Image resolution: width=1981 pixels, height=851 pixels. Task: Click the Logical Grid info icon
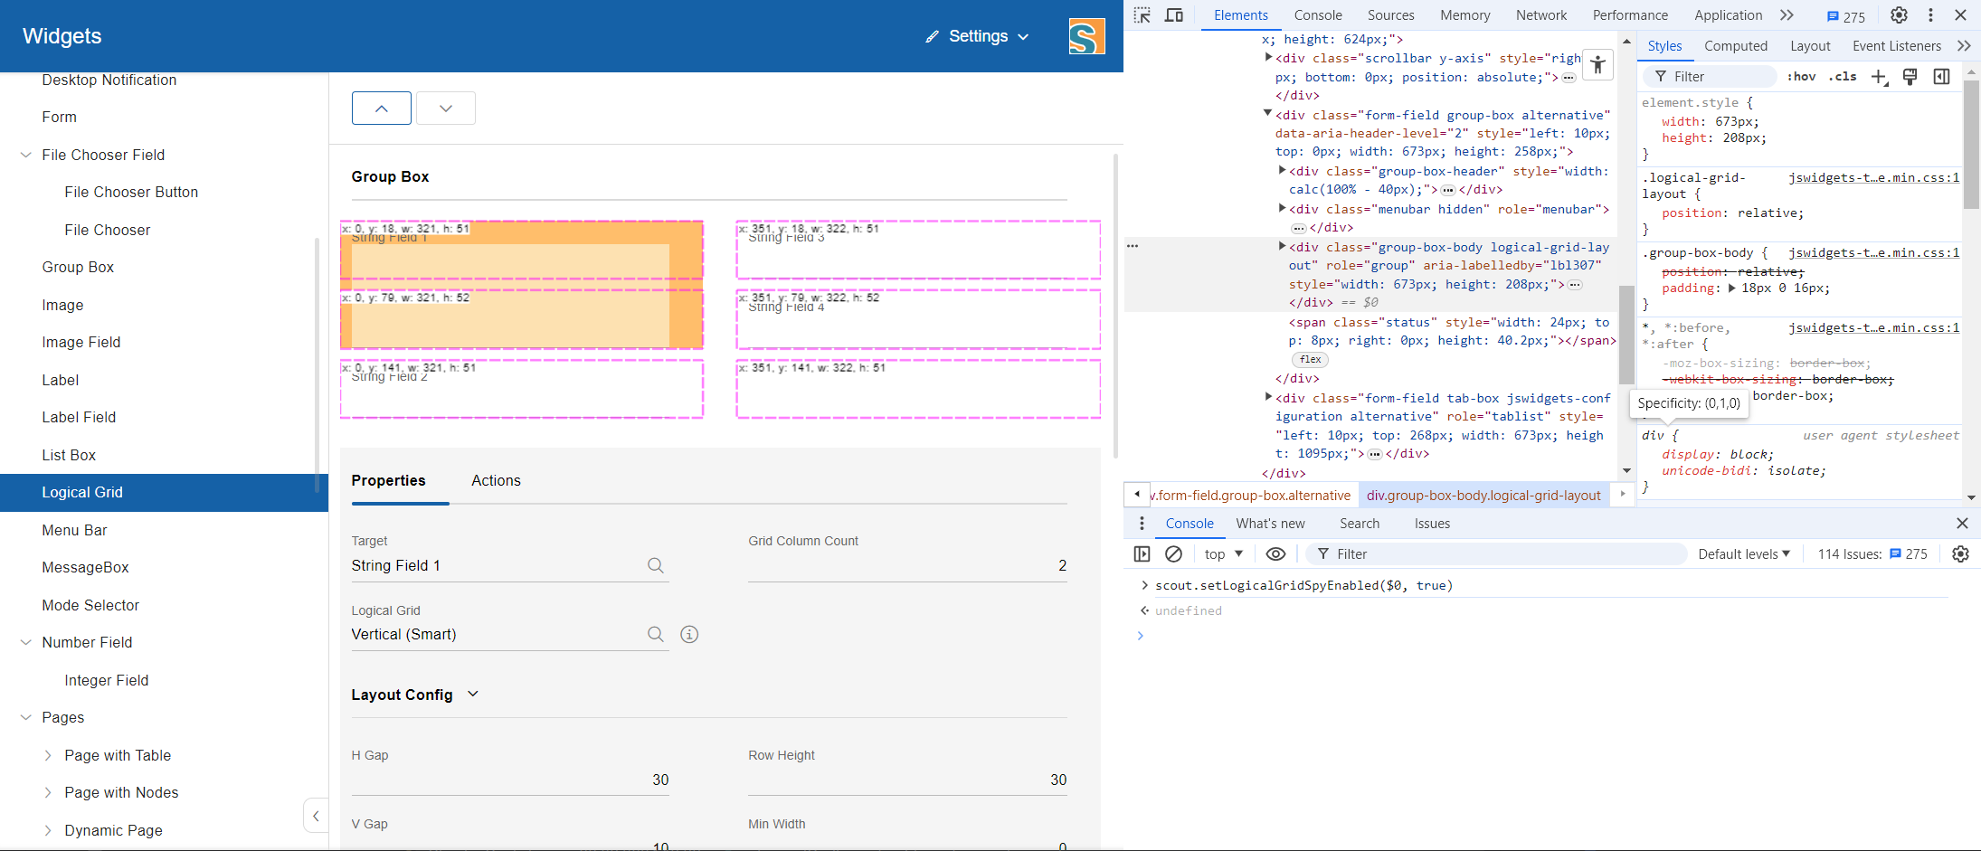689,635
